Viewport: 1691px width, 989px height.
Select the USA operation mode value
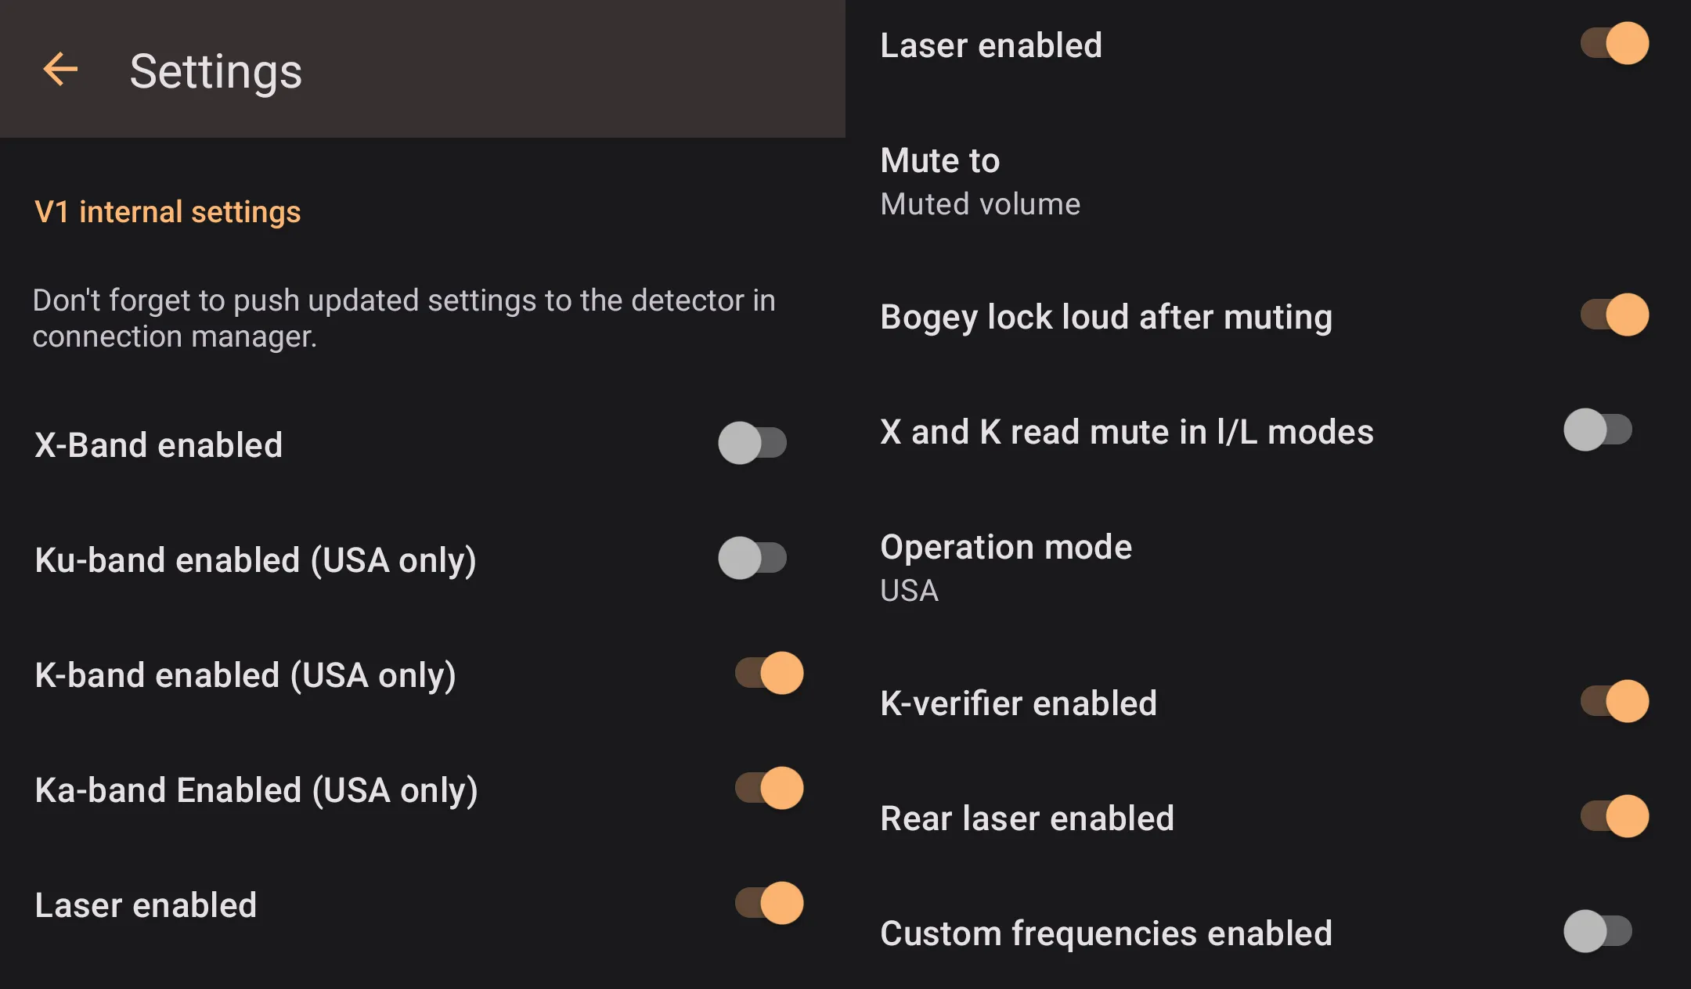click(x=909, y=591)
